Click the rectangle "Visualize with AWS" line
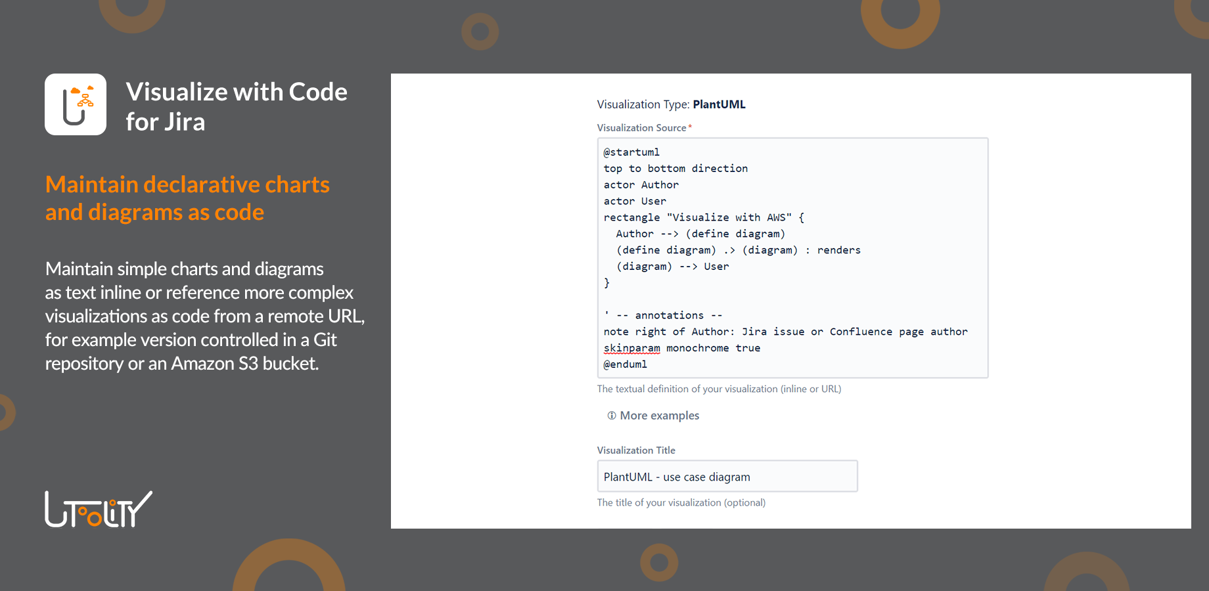The image size is (1209, 591). tap(703, 217)
